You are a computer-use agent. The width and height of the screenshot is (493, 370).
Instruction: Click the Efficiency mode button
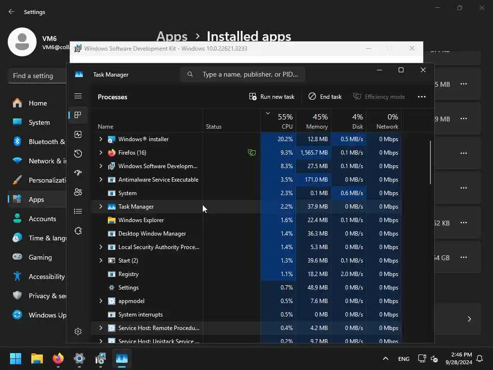(x=379, y=96)
